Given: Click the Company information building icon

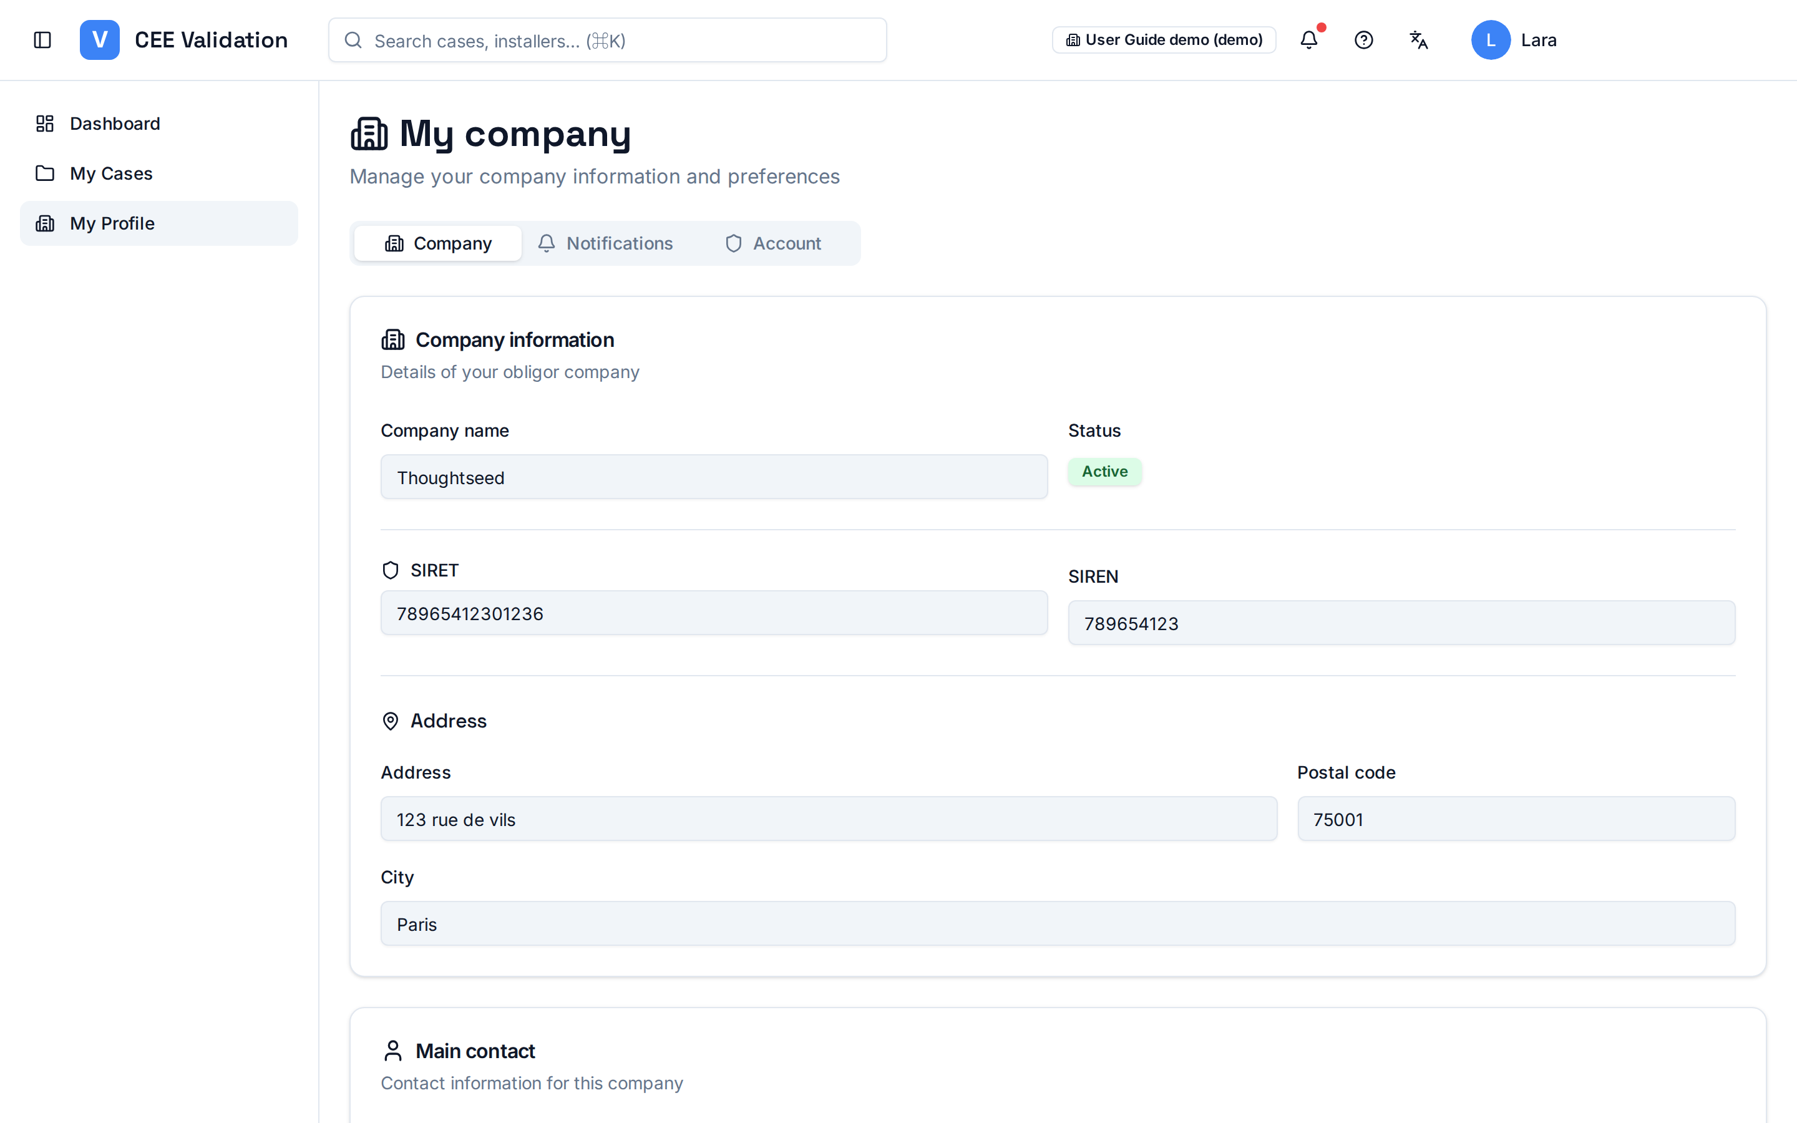Looking at the screenshot, I should 393,339.
